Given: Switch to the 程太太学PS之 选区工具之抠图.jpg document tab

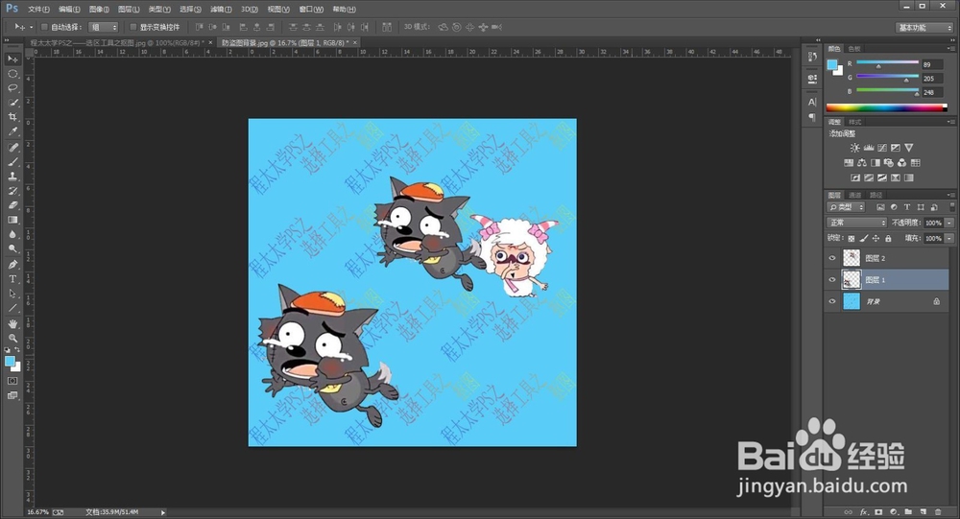Looking at the screenshot, I should (117, 43).
